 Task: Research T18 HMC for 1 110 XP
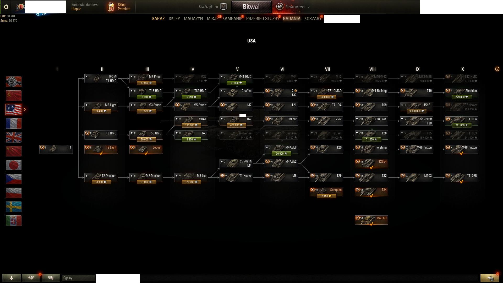[146, 97]
